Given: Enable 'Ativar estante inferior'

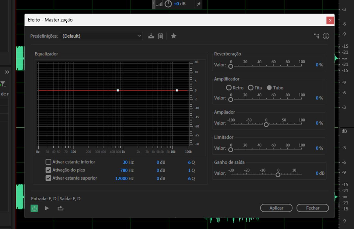Looking at the screenshot, I should (x=48, y=162).
